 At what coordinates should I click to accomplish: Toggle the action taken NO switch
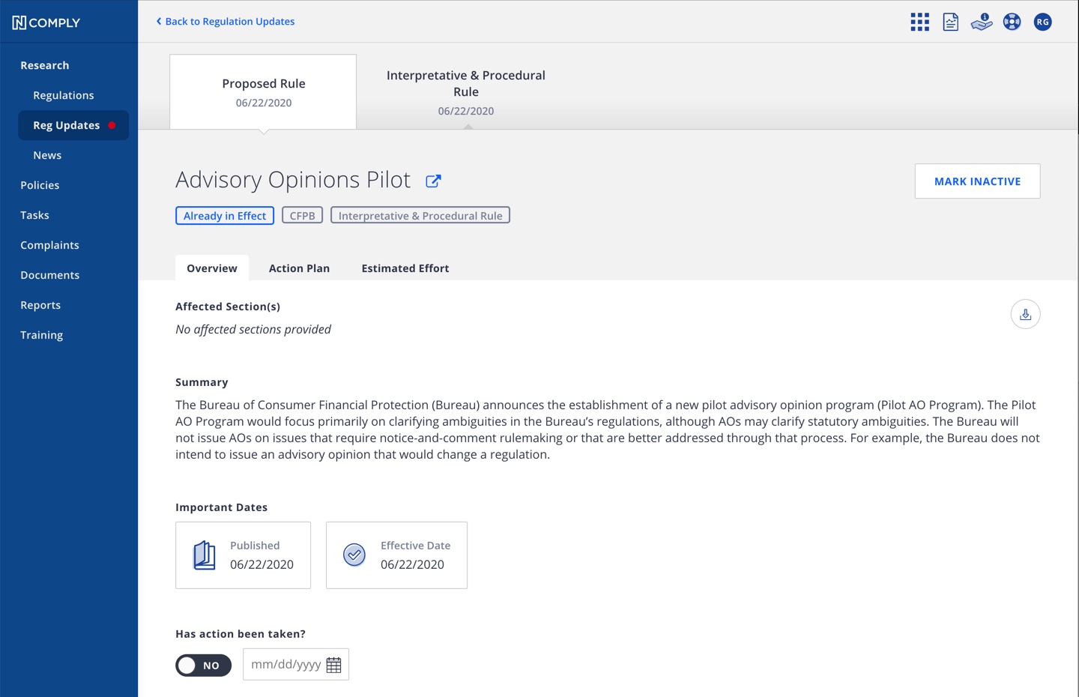(204, 666)
